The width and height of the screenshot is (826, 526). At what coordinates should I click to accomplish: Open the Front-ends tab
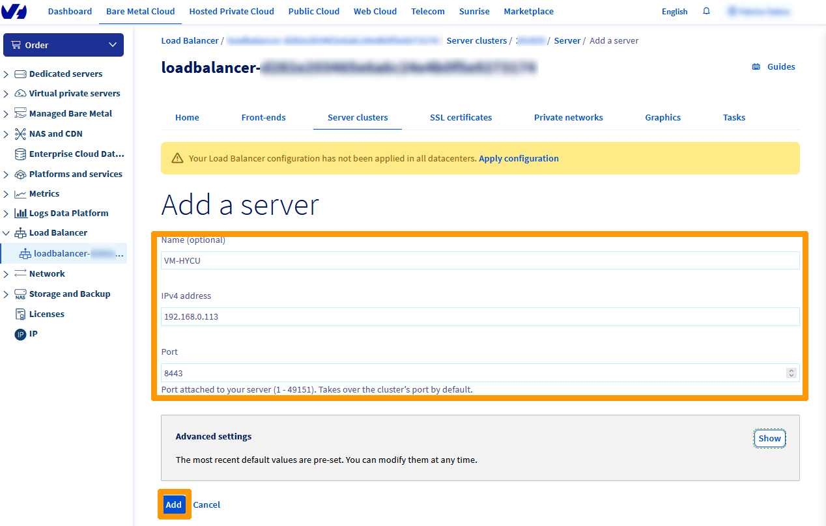click(263, 117)
